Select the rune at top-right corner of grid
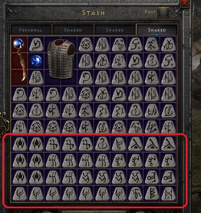The image size is (201, 213). (x=169, y=44)
